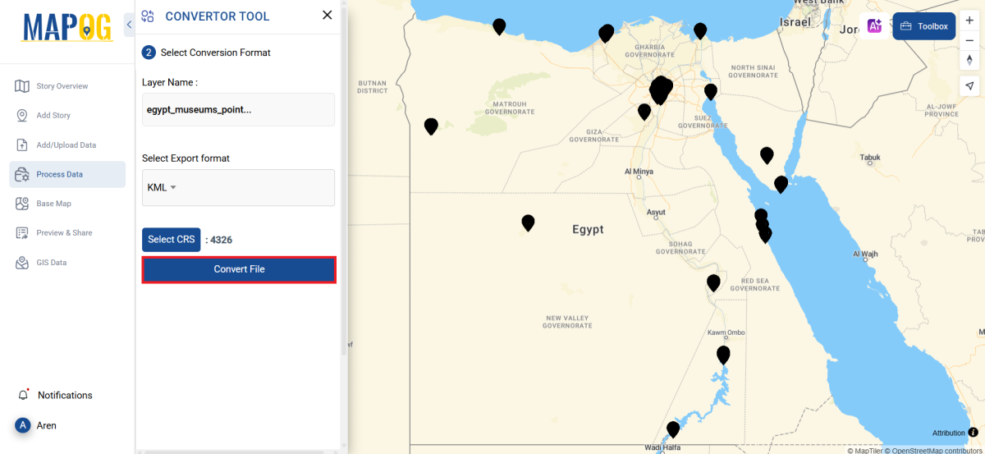Go to Base Map section
This screenshot has width=985, height=454.
point(53,204)
